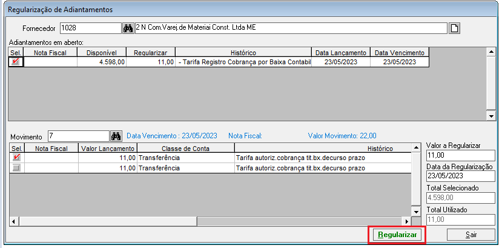Search supplier with binoculars icon beside Fornecedor
The image size is (502, 248).
click(128, 28)
